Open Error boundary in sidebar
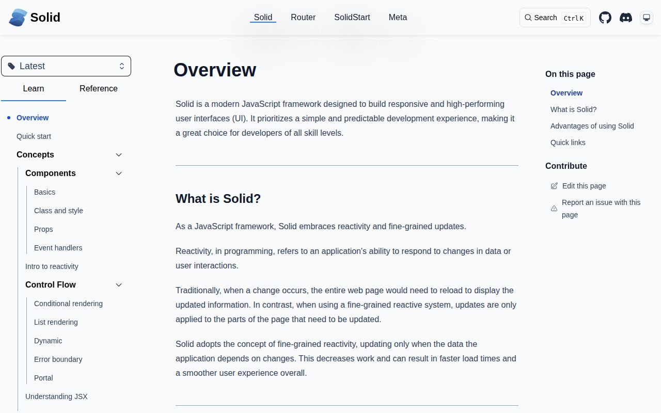 pos(58,359)
